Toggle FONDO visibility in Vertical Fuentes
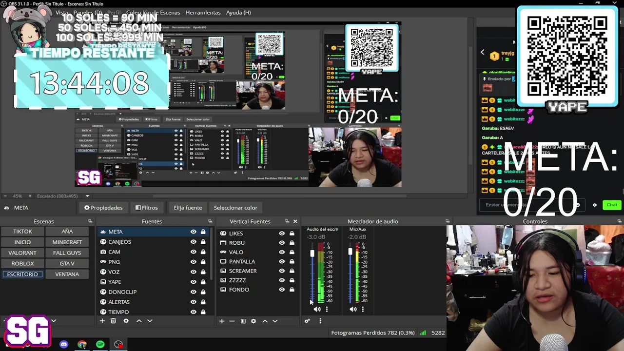This screenshot has height=351, width=624. click(x=282, y=290)
